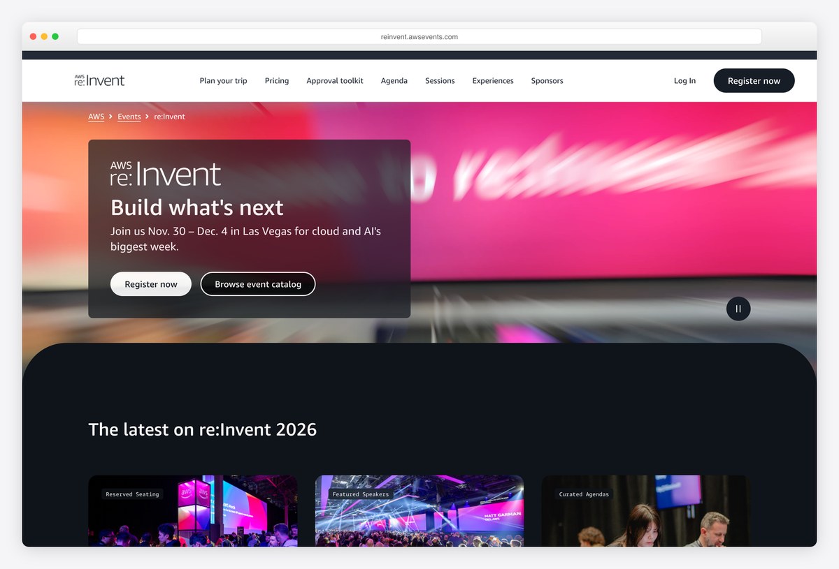The image size is (839, 569).
Task: Click the Build what's next heading
Action: pyautogui.click(x=197, y=207)
